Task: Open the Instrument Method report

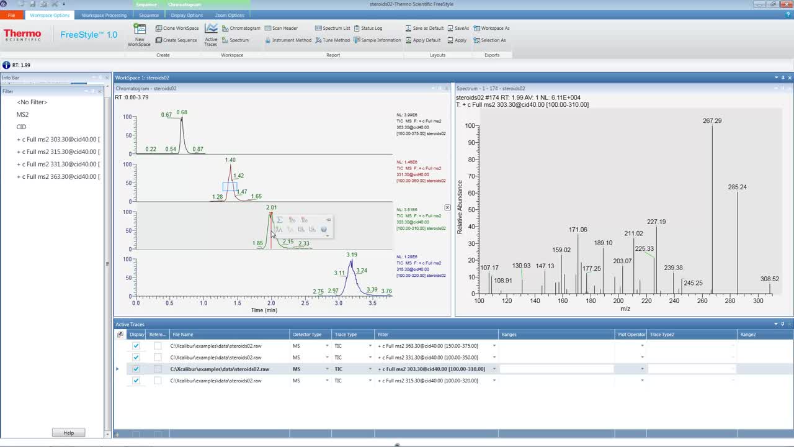Action: click(288, 40)
